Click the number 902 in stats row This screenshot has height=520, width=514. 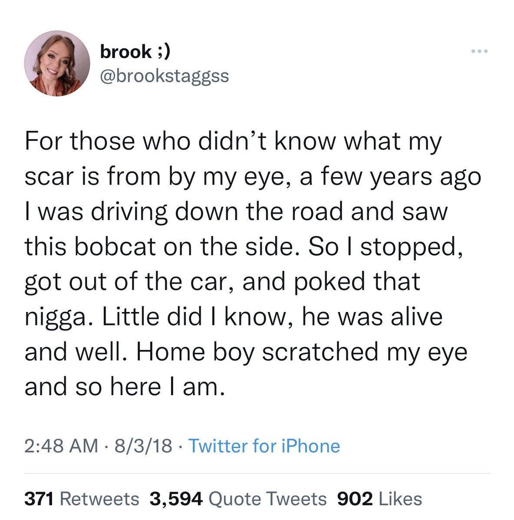pyautogui.click(x=355, y=499)
